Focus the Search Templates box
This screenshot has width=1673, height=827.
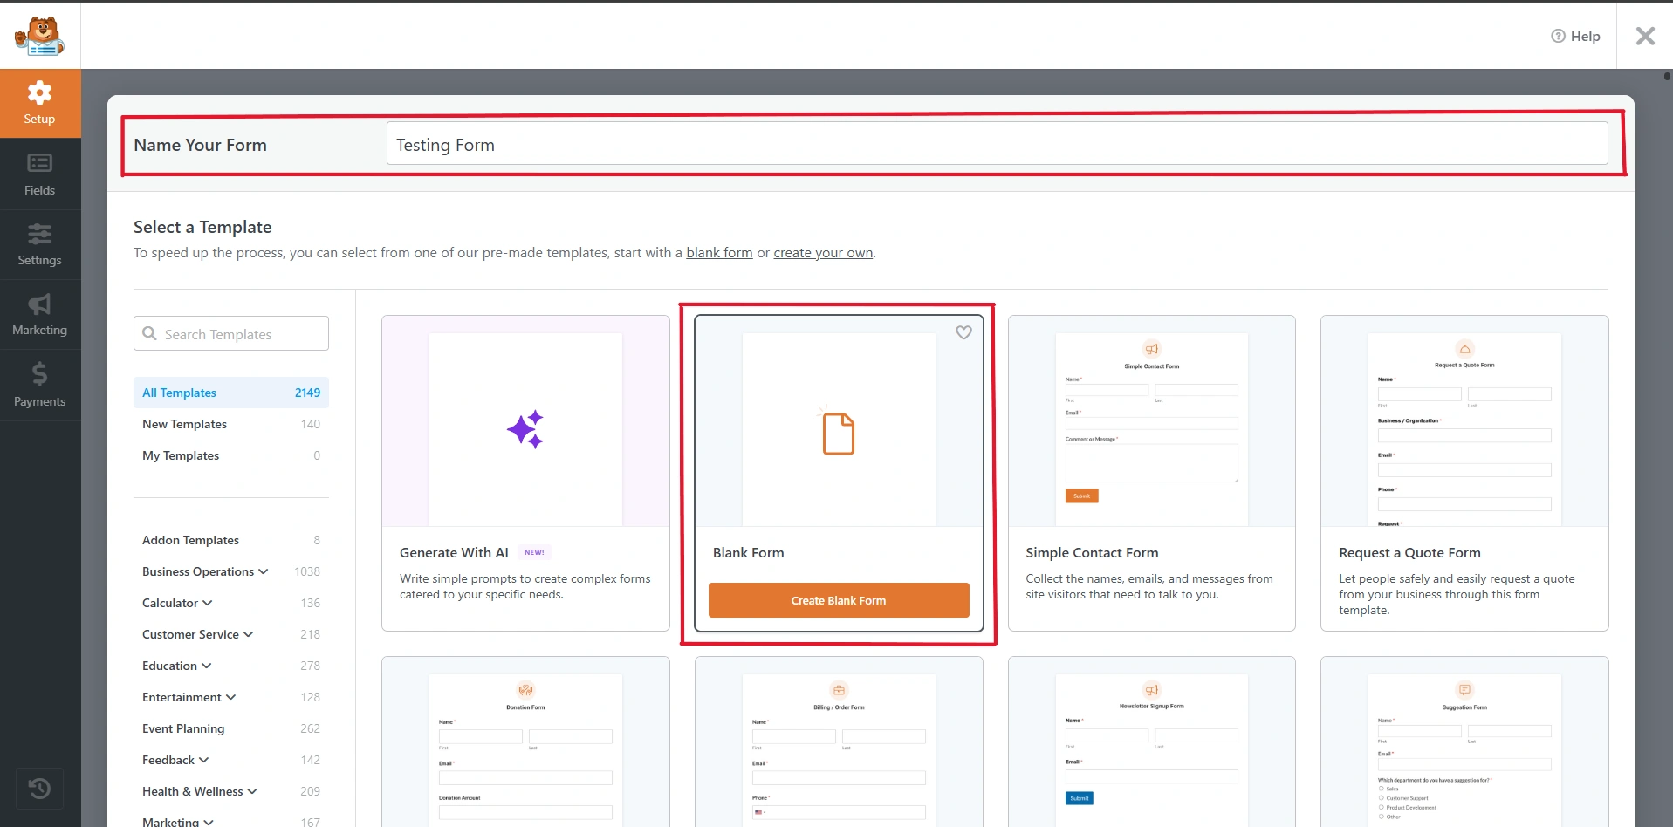231,333
